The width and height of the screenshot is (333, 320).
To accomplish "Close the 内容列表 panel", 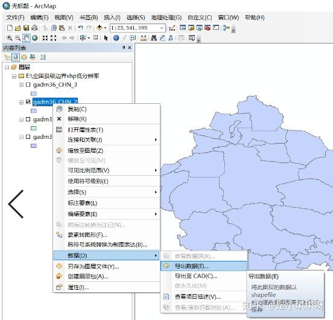I will 130,48.
